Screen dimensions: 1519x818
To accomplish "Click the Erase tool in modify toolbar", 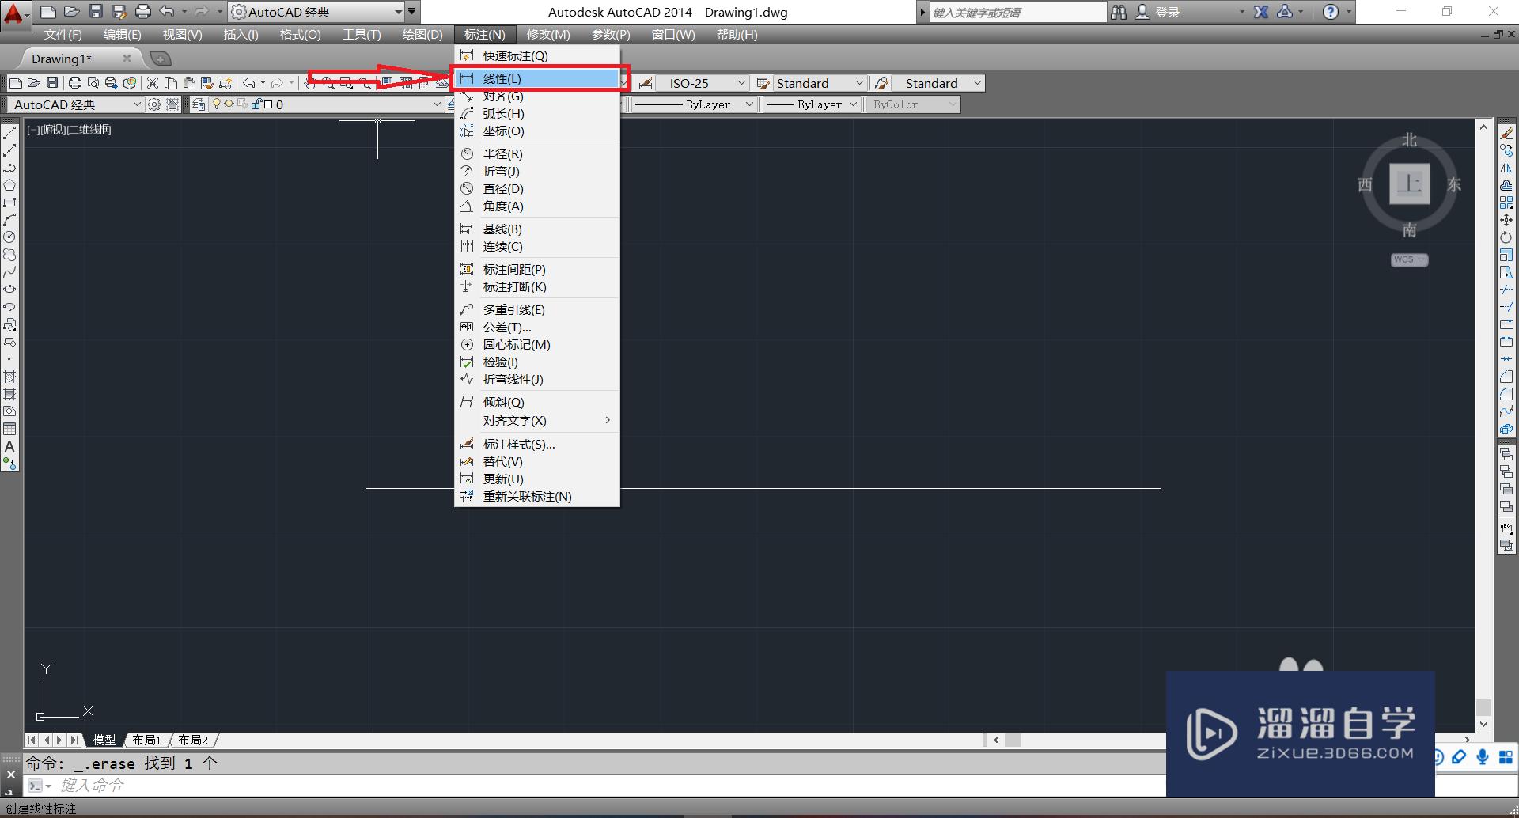I will pyautogui.click(x=1507, y=133).
